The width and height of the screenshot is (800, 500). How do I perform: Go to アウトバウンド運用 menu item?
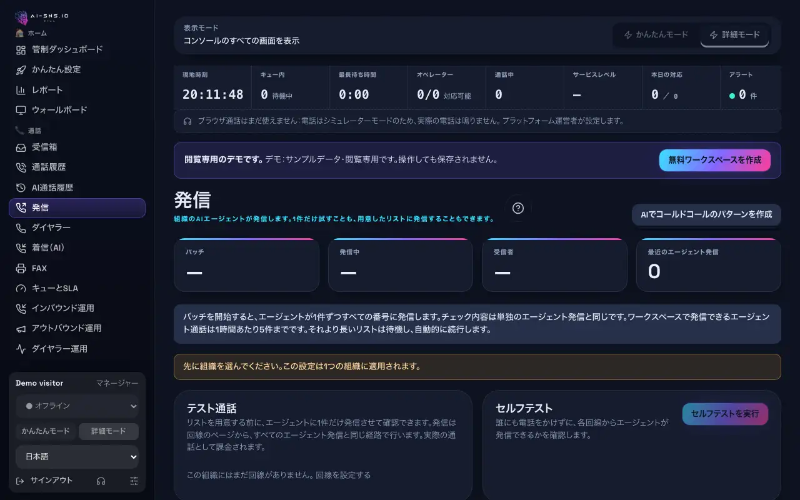(77, 328)
